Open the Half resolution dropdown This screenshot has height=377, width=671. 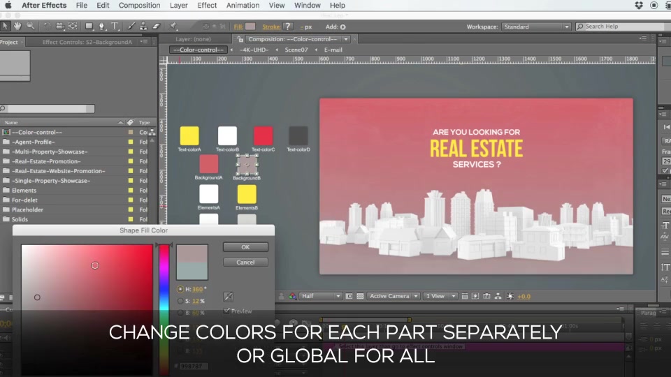pos(321,296)
